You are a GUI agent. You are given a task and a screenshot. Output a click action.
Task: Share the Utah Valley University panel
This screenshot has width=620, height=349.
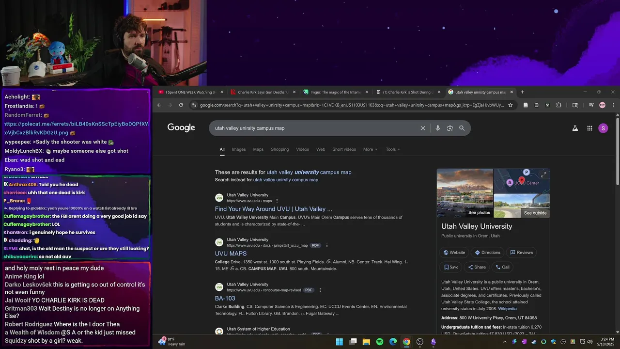[477, 267]
